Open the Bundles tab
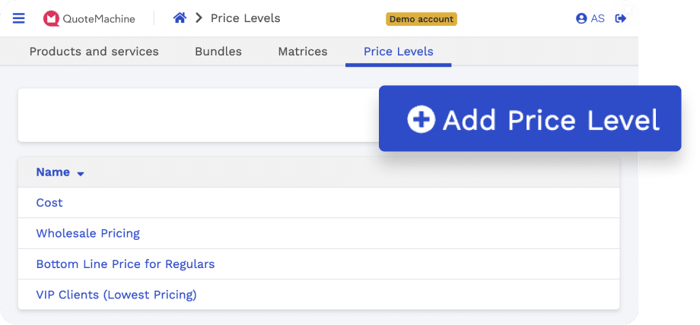This screenshot has width=700, height=325. [x=218, y=52]
